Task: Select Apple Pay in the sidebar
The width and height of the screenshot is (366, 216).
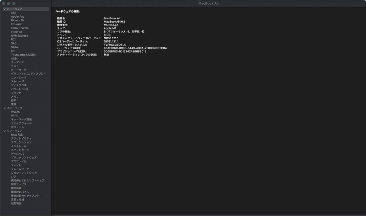Action: click(18, 17)
